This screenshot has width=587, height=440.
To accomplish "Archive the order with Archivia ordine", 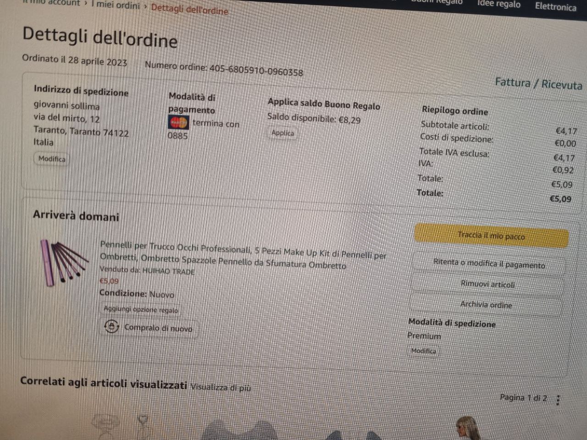I will [x=486, y=304].
